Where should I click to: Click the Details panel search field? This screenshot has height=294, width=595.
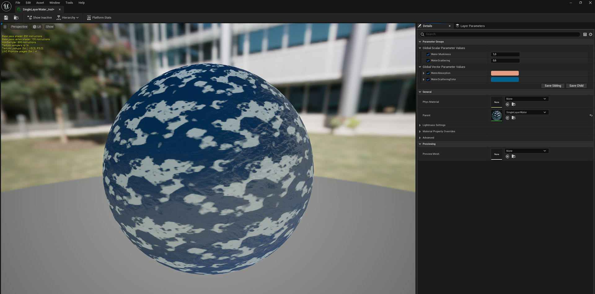500,34
